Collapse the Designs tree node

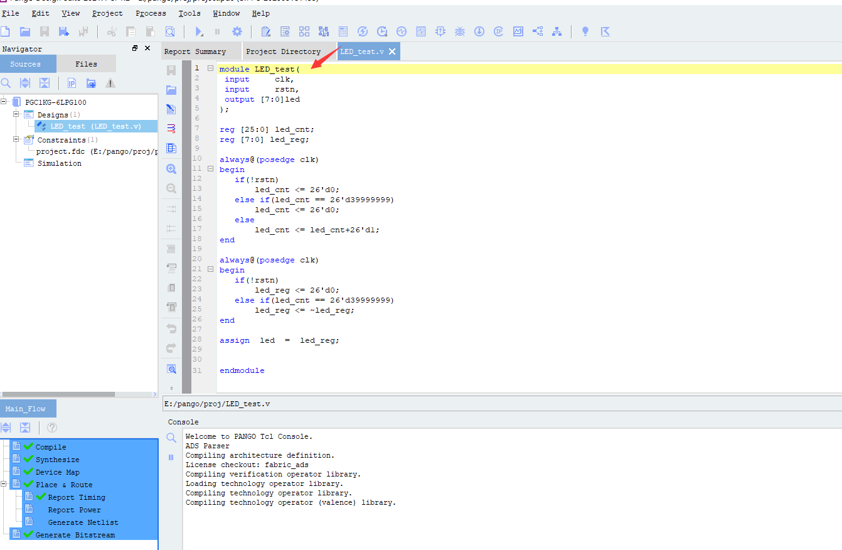[16, 114]
